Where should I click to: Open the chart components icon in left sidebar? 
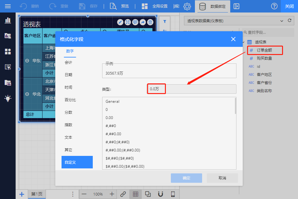pyautogui.click(x=8, y=21)
